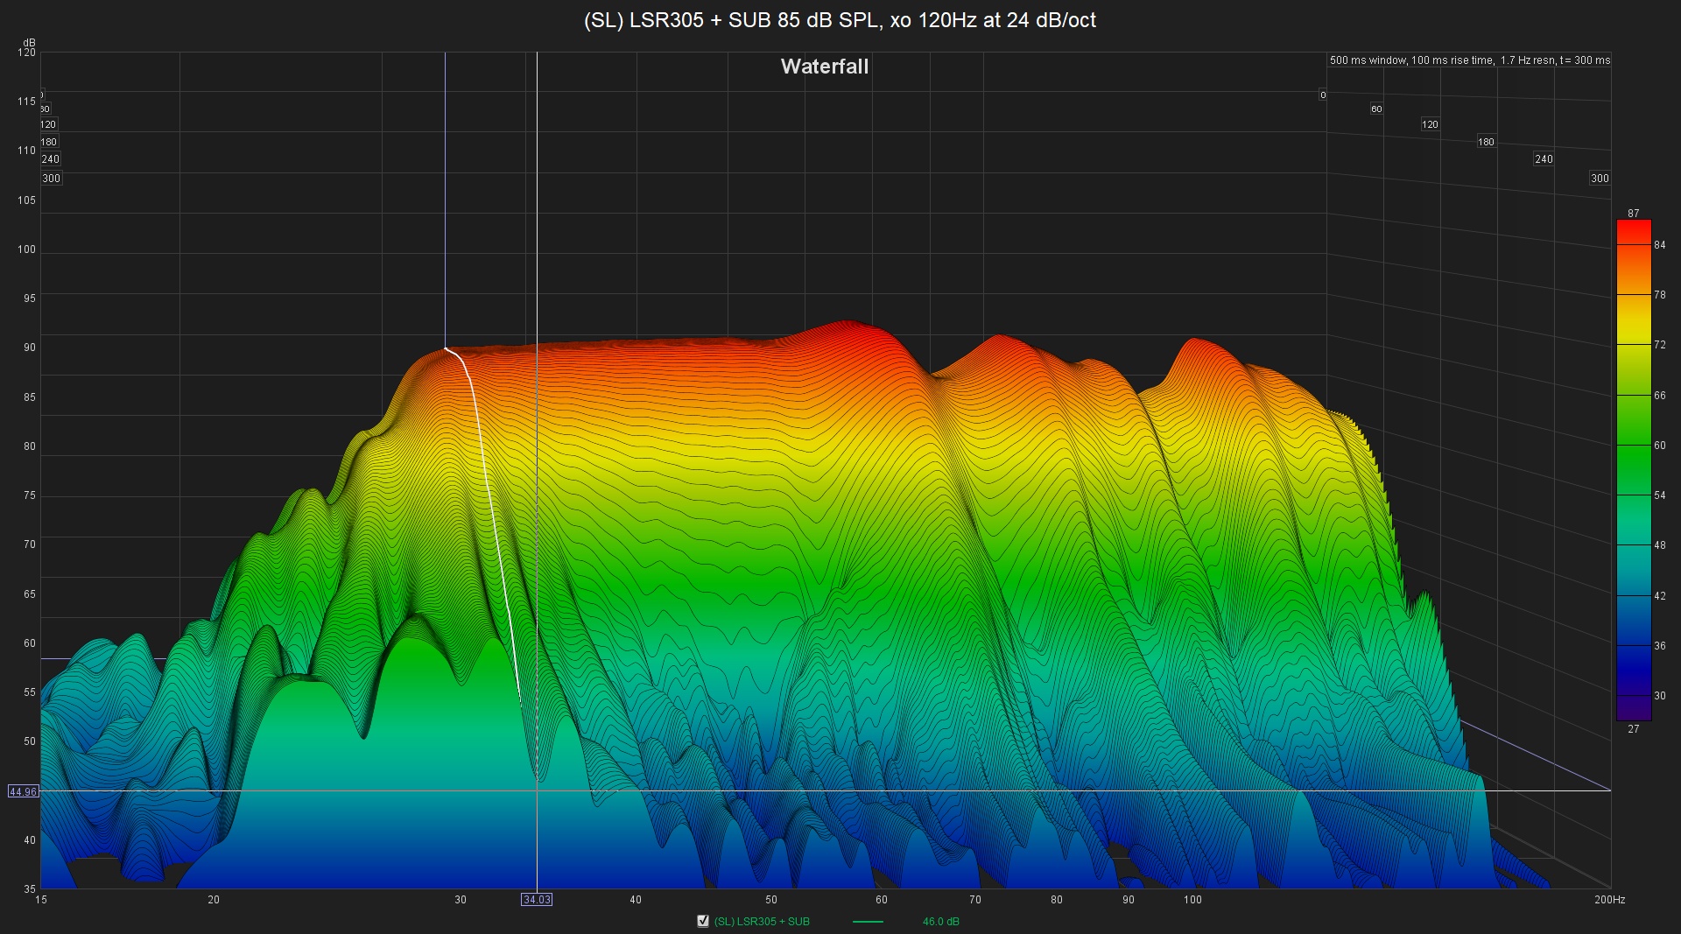Click the 66 label on color scale

click(1660, 396)
